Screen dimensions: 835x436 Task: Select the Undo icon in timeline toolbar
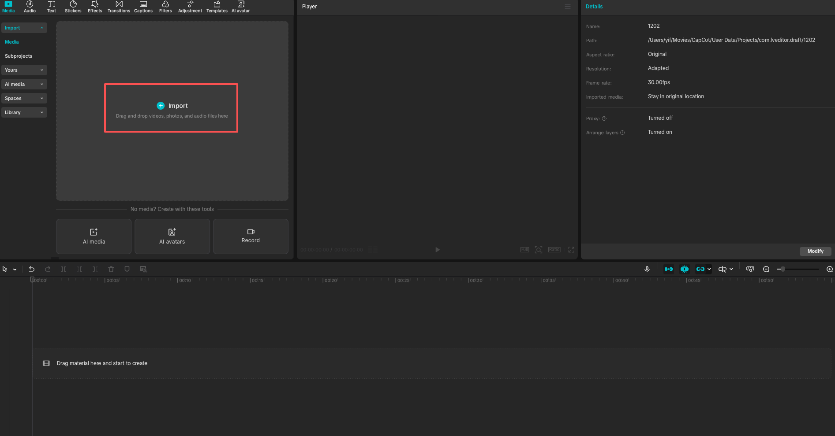(x=31, y=269)
